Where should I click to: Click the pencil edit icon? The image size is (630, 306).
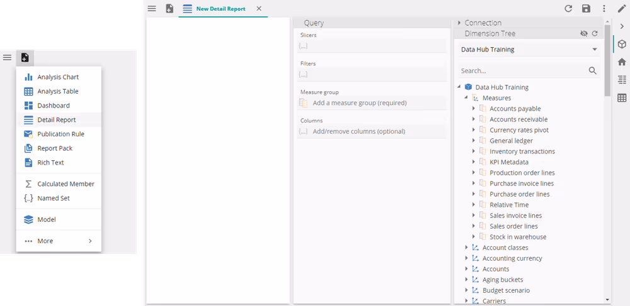point(621,9)
